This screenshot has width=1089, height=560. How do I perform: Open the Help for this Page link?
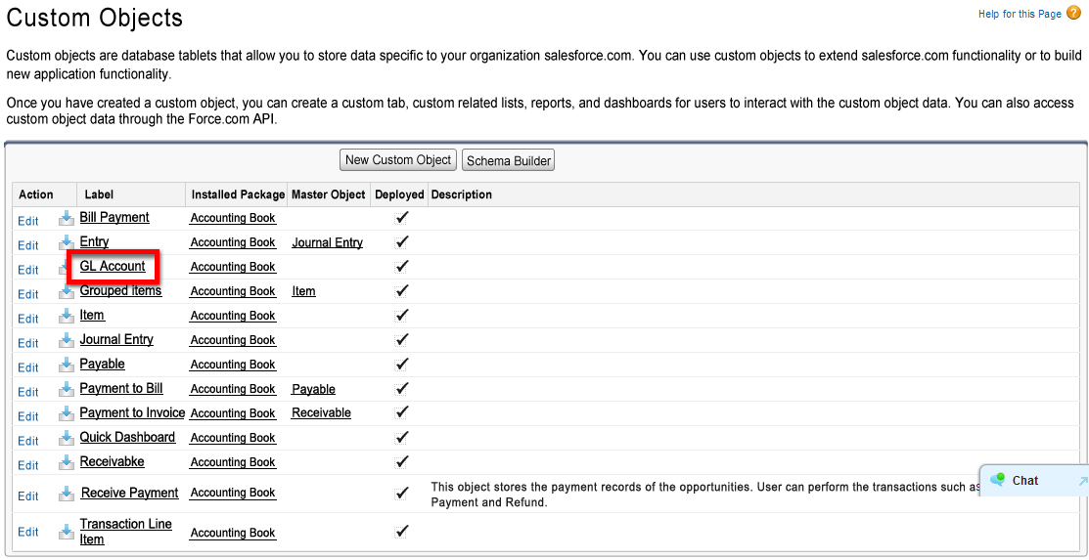point(1020,14)
